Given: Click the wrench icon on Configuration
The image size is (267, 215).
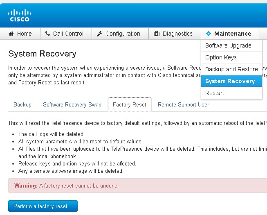Looking at the screenshot, I should tap(99, 34).
